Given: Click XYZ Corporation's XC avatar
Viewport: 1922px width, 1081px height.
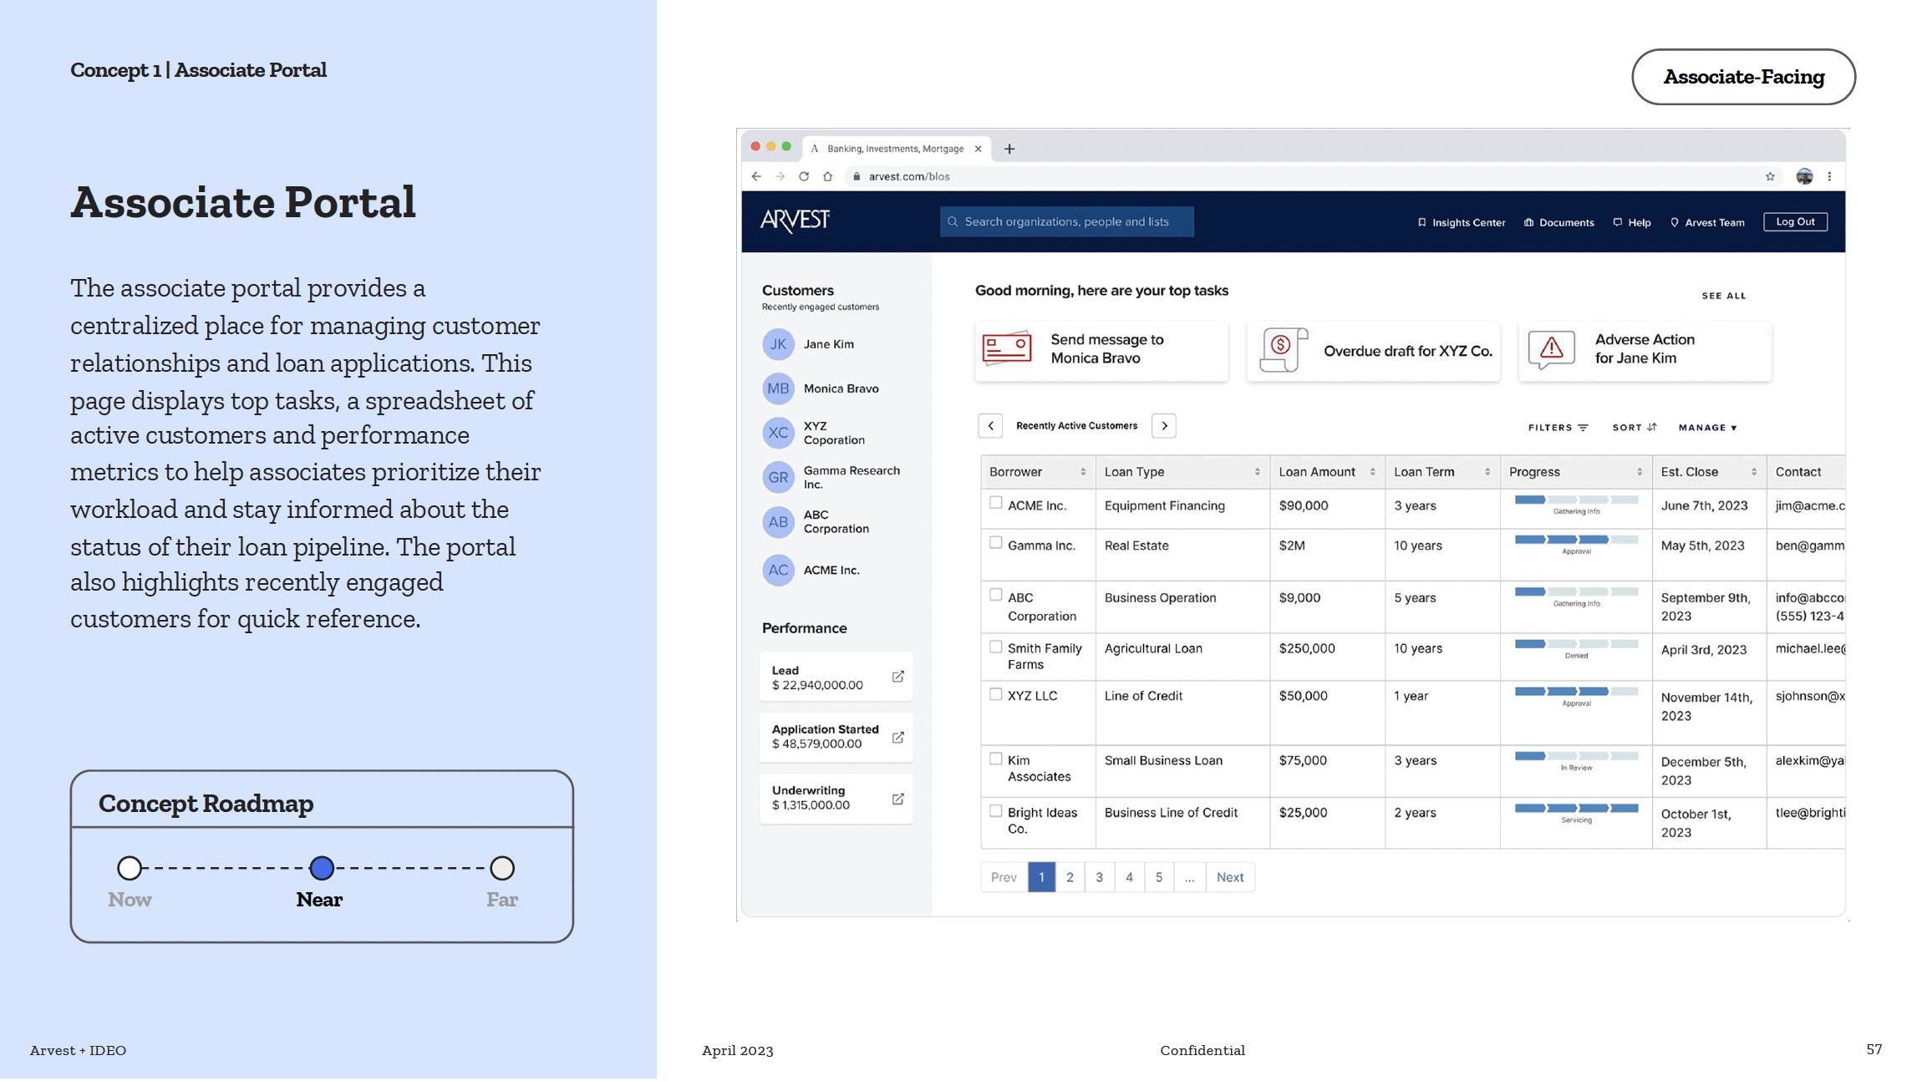Looking at the screenshot, I should click(778, 433).
